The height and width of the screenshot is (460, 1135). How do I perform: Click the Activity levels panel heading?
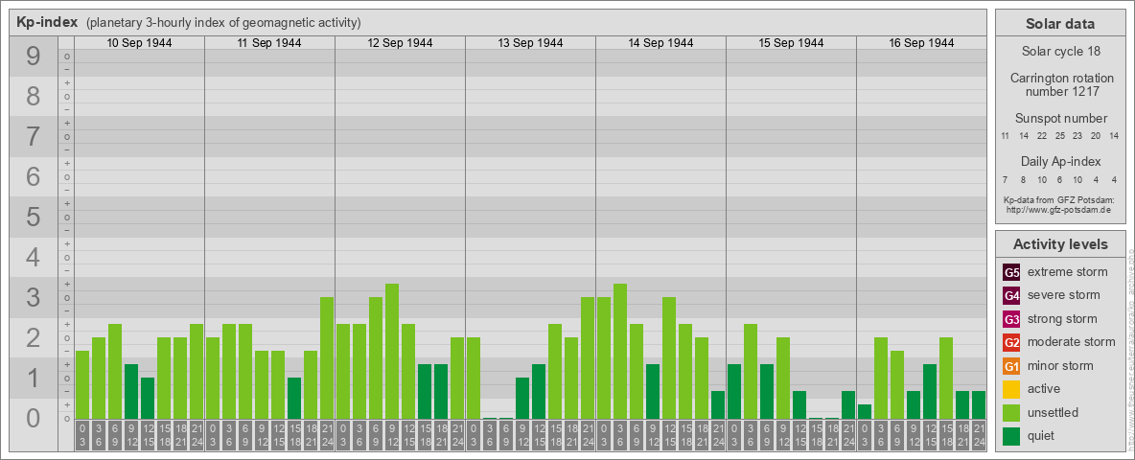point(1059,244)
